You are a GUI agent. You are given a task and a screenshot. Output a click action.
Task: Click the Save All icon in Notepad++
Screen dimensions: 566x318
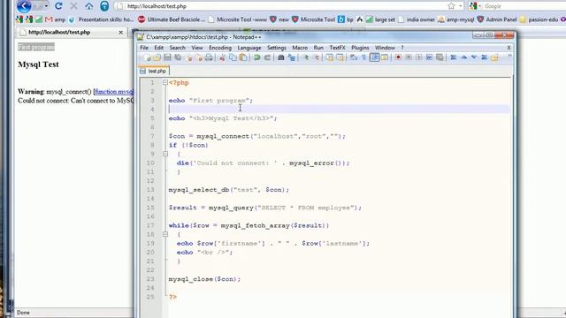tap(178, 57)
